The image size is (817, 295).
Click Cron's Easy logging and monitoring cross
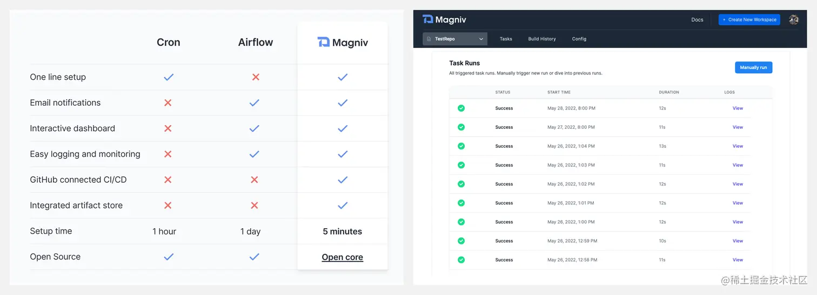(168, 154)
